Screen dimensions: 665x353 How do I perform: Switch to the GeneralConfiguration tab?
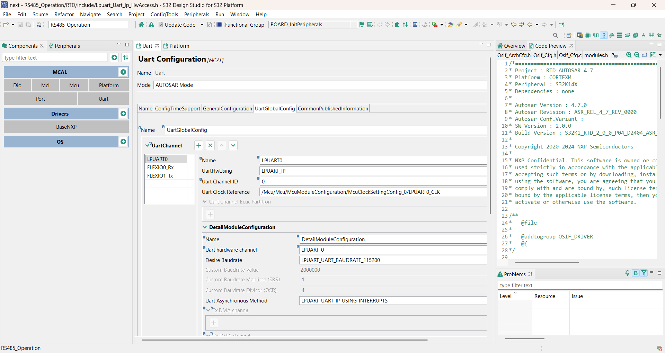(x=228, y=108)
